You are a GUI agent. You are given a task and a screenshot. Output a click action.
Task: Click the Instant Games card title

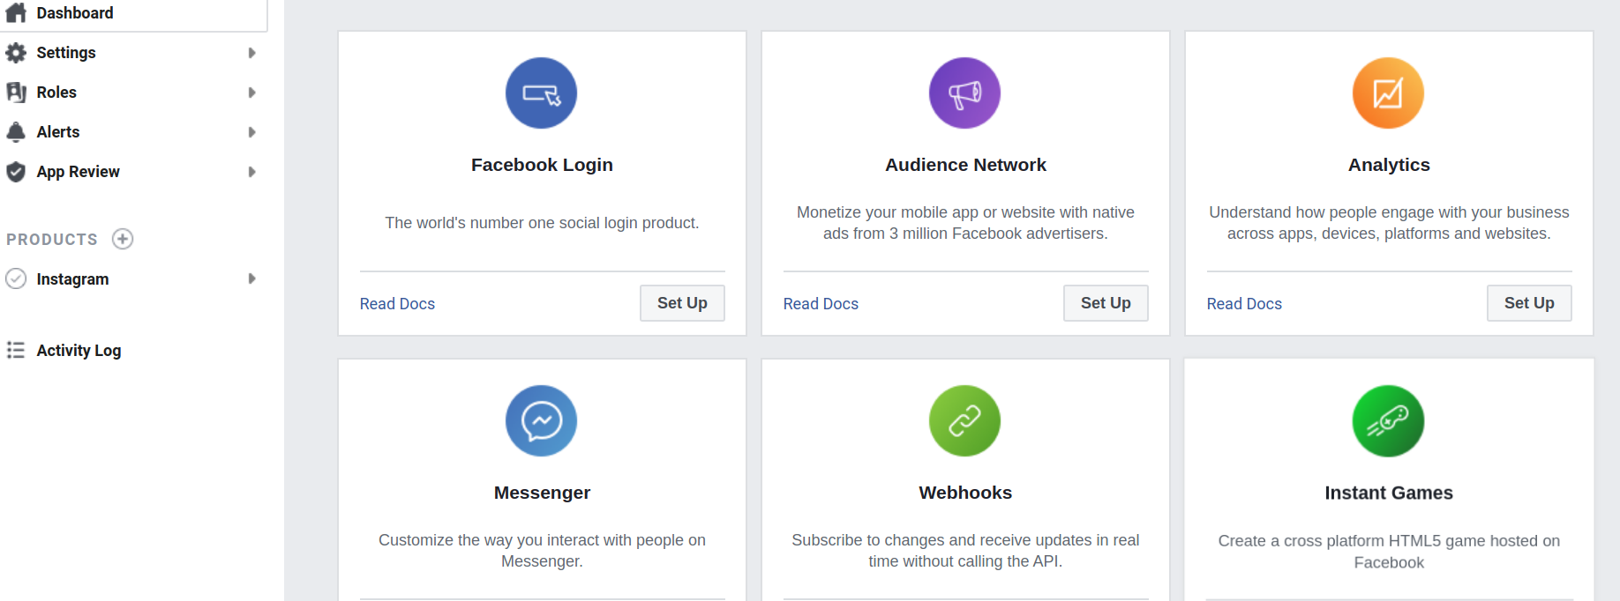click(1389, 493)
